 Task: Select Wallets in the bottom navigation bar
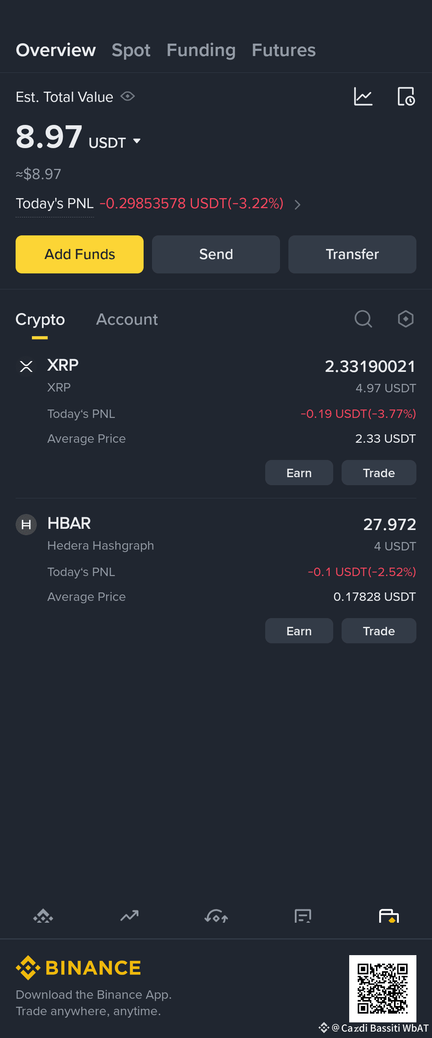pos(389,916)
